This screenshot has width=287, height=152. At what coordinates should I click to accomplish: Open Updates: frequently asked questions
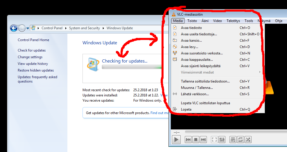pos(37,79)
